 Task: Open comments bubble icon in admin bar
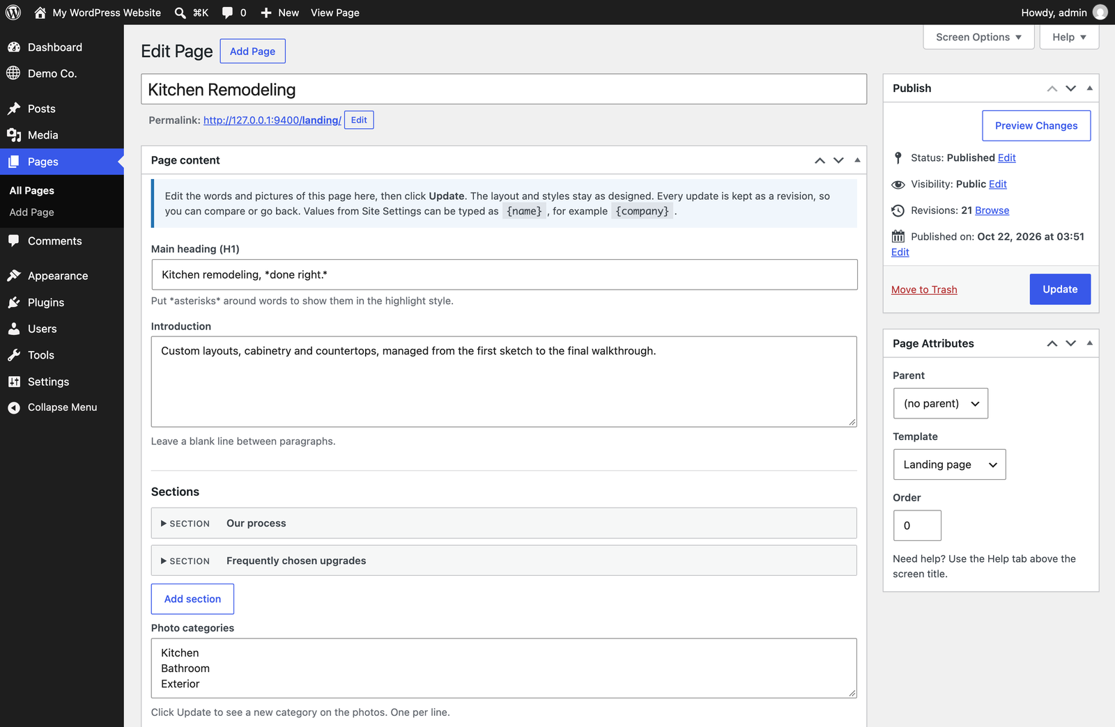point(227,13)
